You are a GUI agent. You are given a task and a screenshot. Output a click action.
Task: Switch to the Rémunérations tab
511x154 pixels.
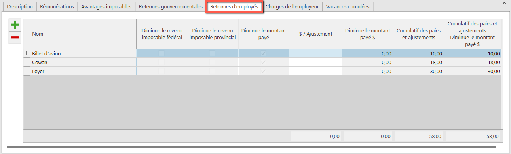[57, 7]
